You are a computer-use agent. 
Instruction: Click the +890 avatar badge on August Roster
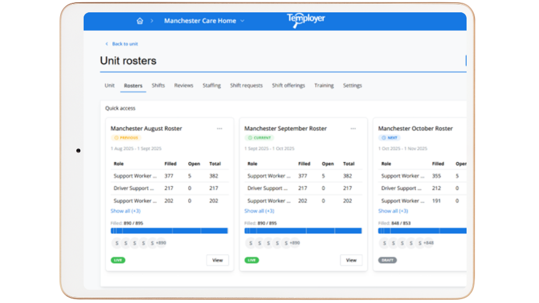click(x=161, y=243)
